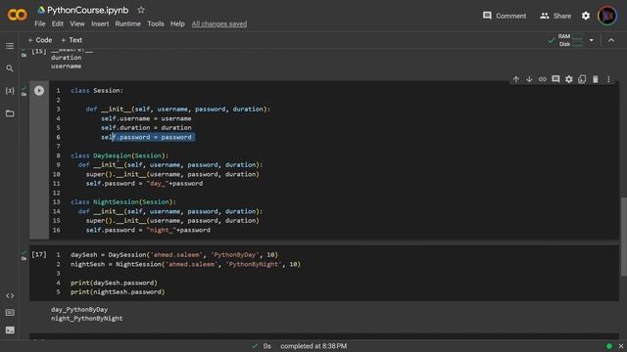Mirror cell in tab icon
This screenshot has width=627, height=352.
tap(582, 79)
